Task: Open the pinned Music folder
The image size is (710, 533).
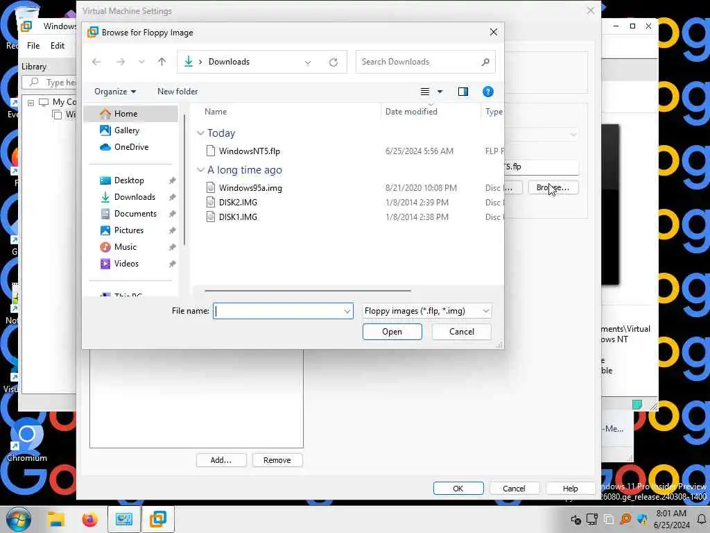Action: click(125, 247)
